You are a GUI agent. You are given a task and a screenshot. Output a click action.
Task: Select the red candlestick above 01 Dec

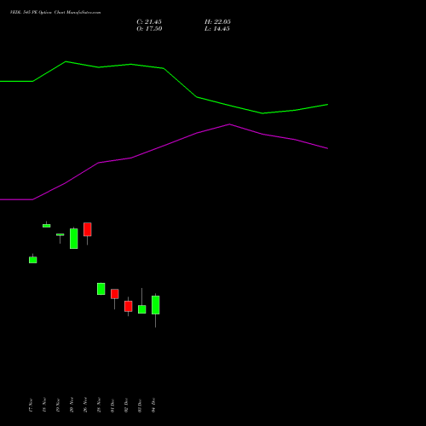pyautogui.click(x=115, y=294)
